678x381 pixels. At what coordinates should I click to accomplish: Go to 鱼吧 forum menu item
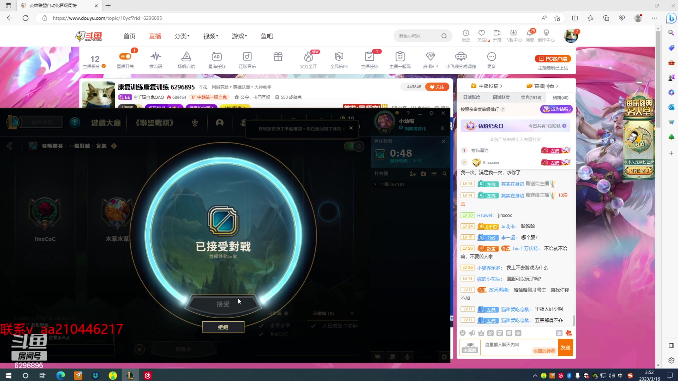tap(267, 36)
